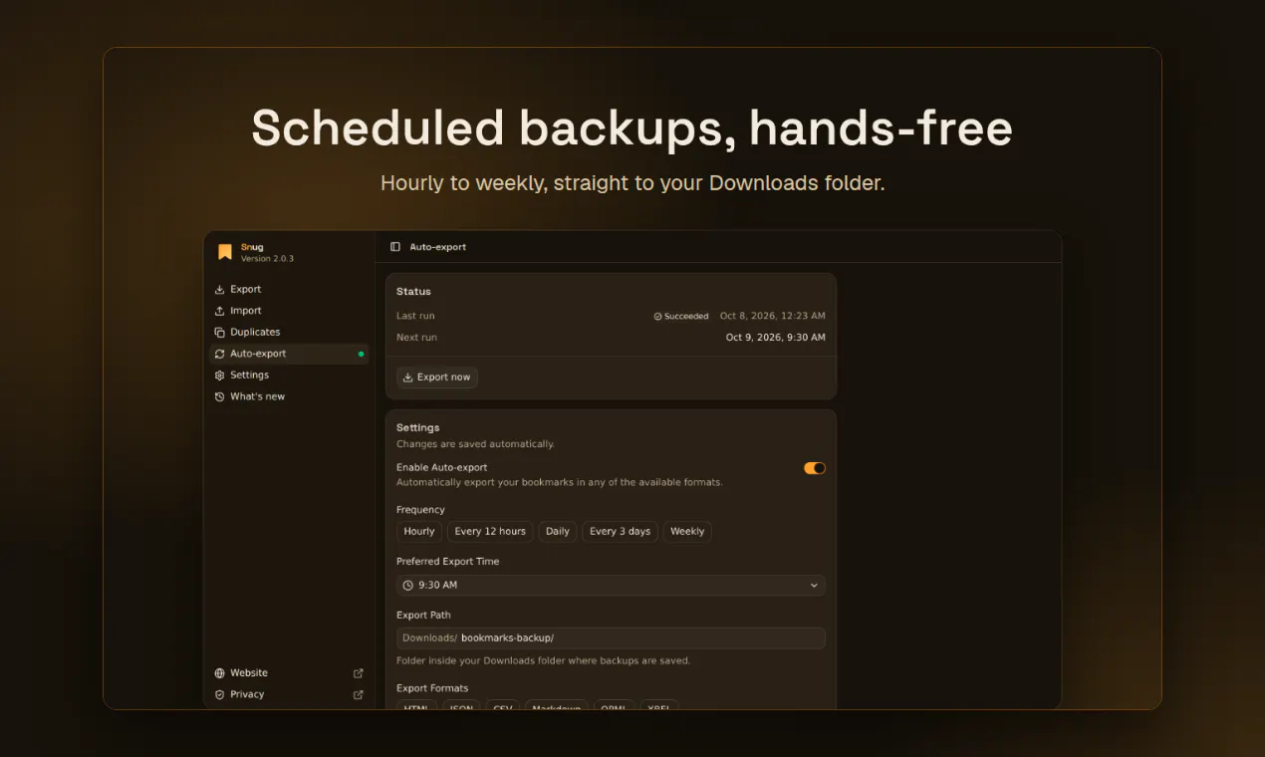Click the shield icon next to Privacy

pos(220,694)
